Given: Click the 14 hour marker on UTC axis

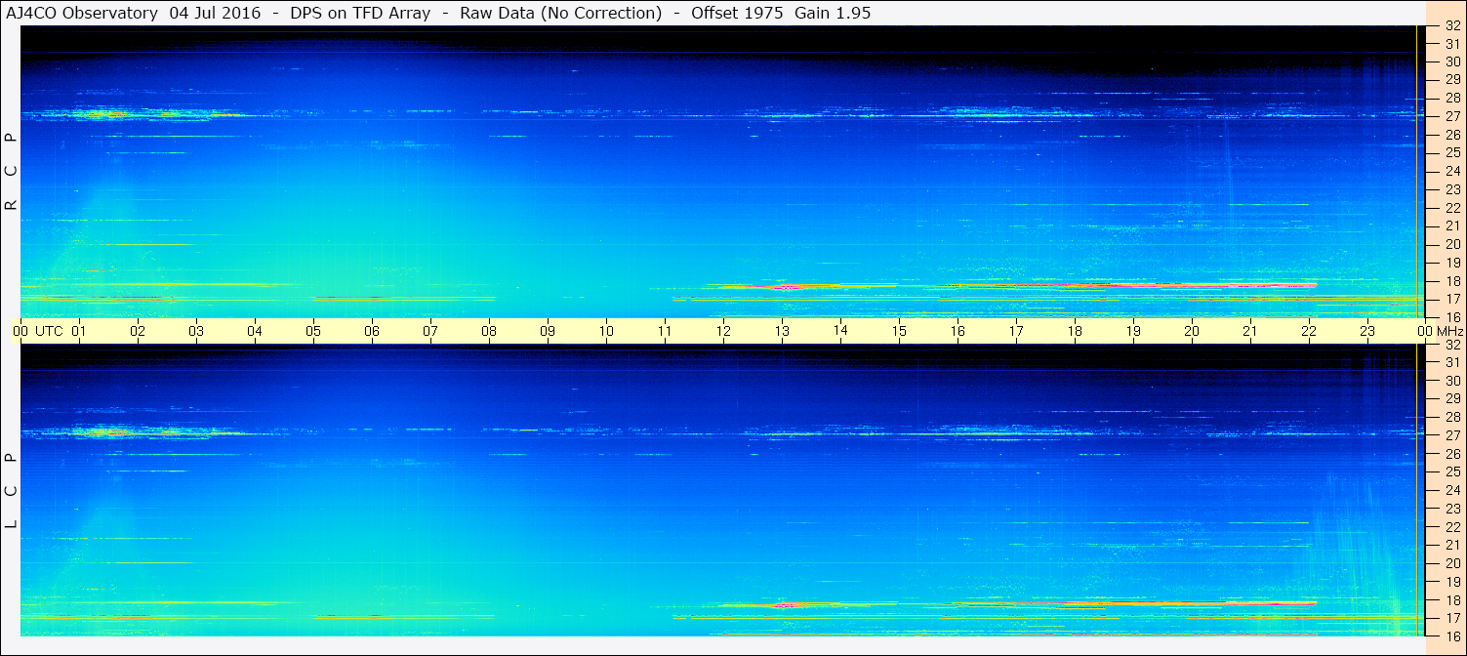Looking at the screenshot, I should pos(840,330).
